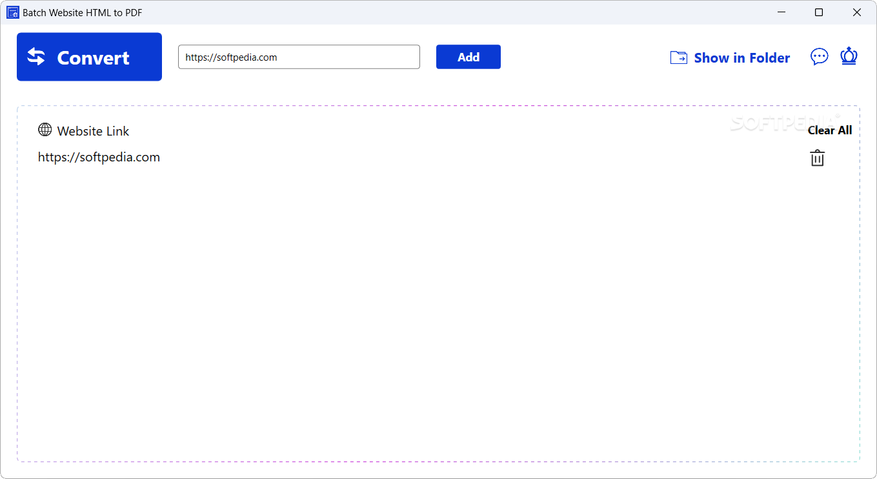Minimize the Batch Website HTML to PDF window
Viewport: 877px width, 479px height.
(781, 12)
